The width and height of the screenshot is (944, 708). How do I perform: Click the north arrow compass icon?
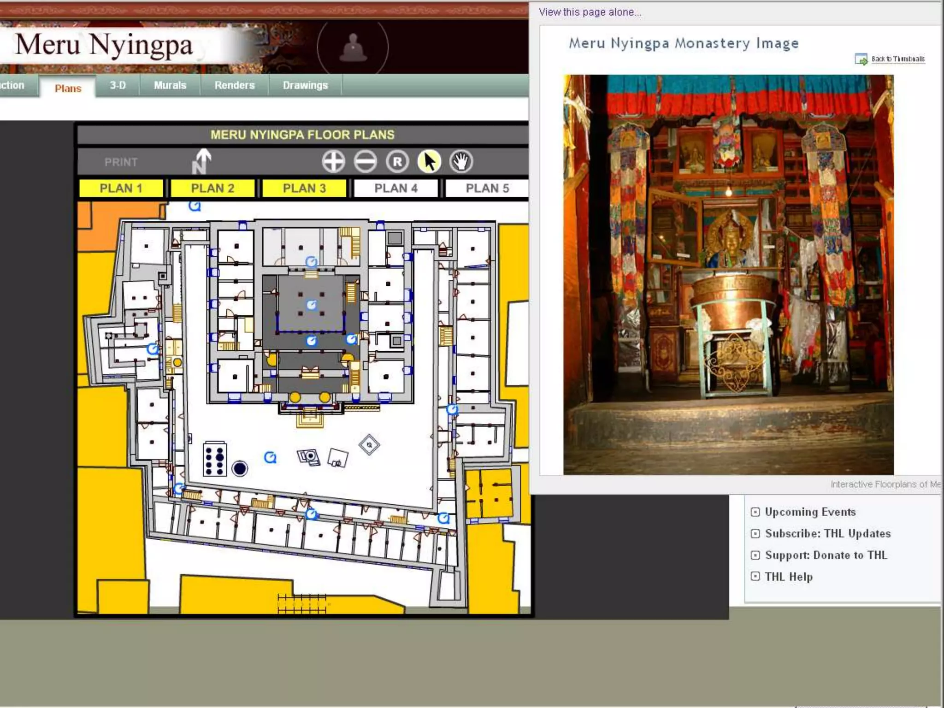pyautogui.click(x=201, y=161)
